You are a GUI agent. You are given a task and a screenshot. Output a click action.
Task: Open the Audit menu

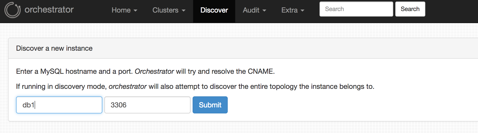[x=251, y=10]
